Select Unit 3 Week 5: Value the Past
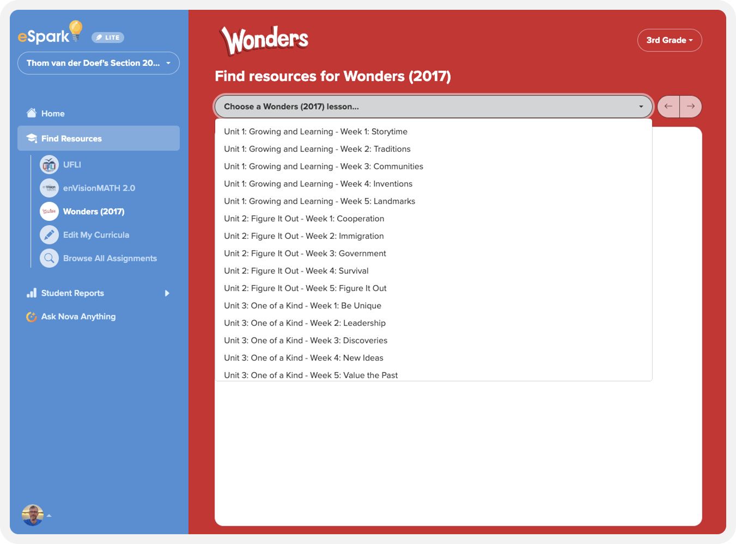The image size is (736, 544). [x=434, y=374]
